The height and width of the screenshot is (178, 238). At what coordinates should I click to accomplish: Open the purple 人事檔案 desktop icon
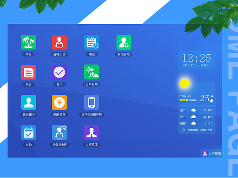tap(92, 132)
